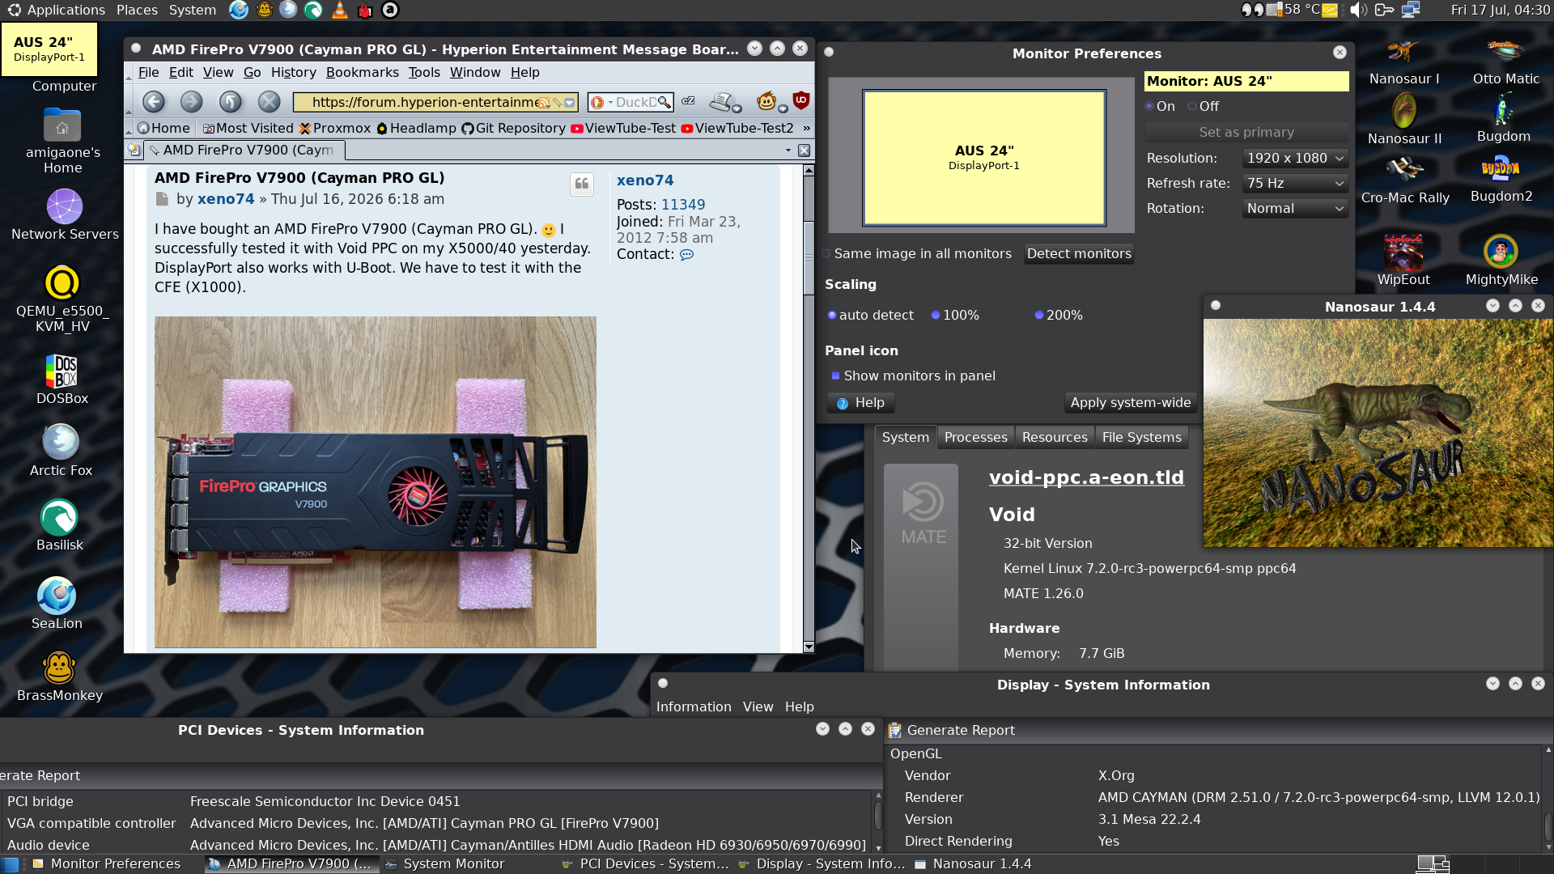Open the Resolution dropdown

pyautogui.click(x=1295, y=158)
